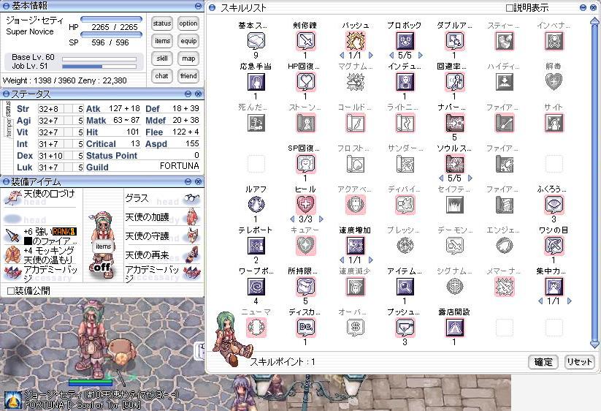Lower 速度増加 level with left arrow
Viewport: 601px width, 411px height.
pos(342,260)
